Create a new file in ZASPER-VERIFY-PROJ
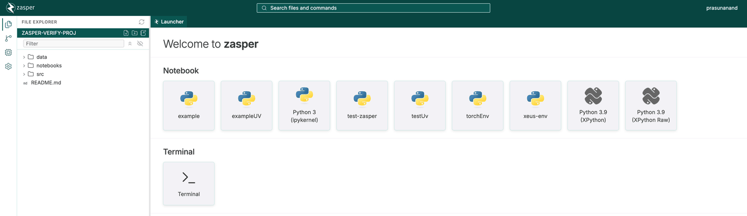The width and height of the screenshot is (747, 216). tap(126, 33)
